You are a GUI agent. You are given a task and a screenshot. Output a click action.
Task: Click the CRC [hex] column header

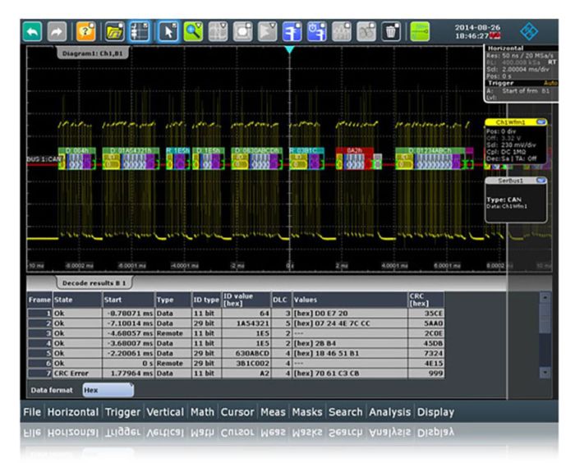426,300
